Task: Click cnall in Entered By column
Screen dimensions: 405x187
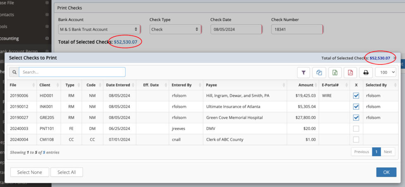Action: pos(177,139)
